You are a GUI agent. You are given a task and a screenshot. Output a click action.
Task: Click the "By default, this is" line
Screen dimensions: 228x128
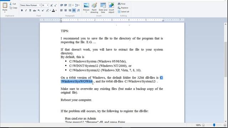point(72,57)
